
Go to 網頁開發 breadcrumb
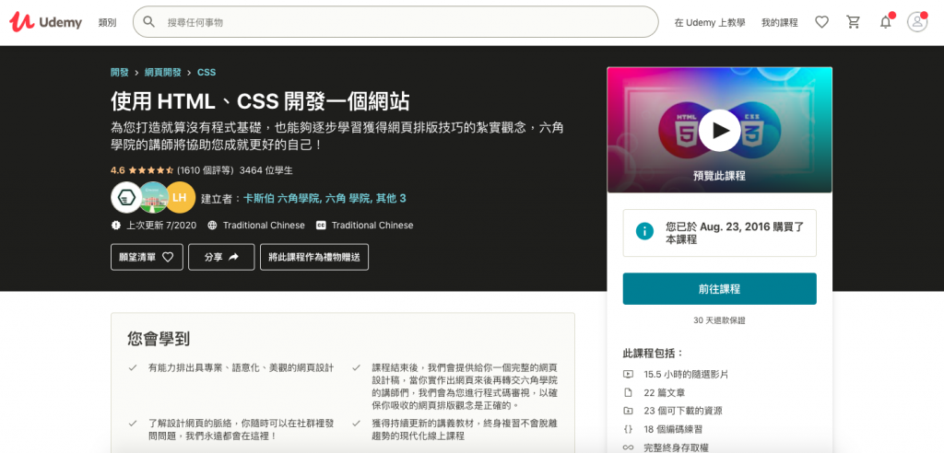coord(162,72)
